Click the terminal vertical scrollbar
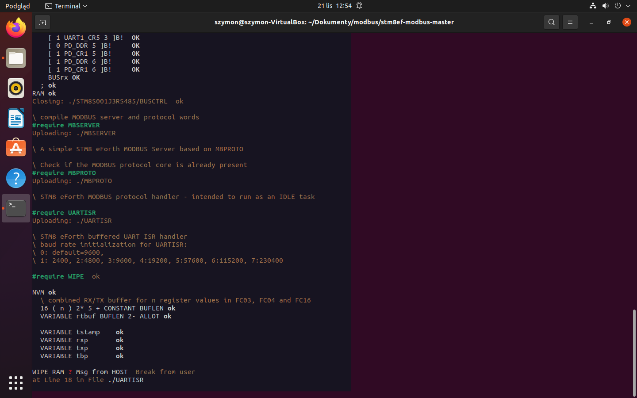Image resolution: width=637 pixels, height=398 pixels. (x=634, y=352)
